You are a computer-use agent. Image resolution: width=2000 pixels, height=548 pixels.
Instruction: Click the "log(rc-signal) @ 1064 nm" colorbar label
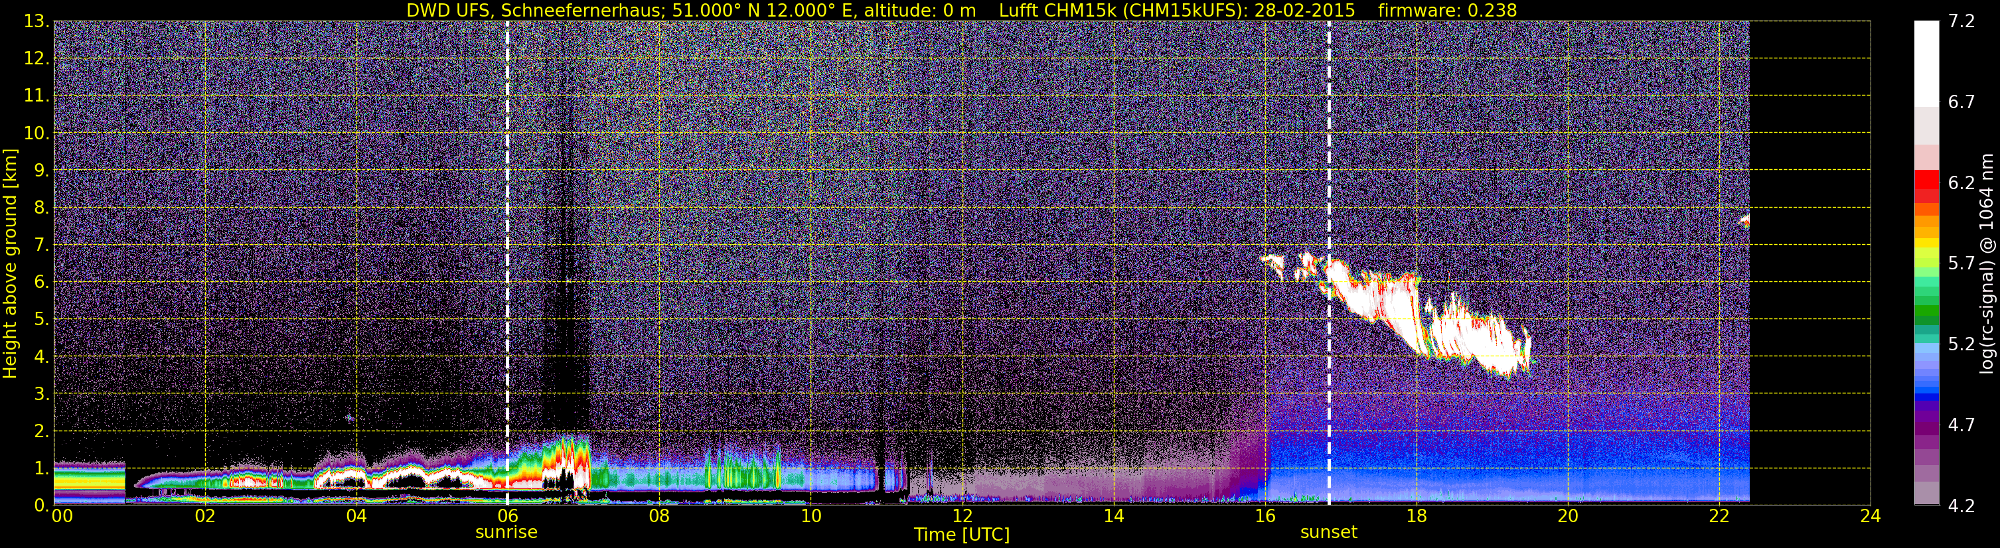click(1987, 263)
